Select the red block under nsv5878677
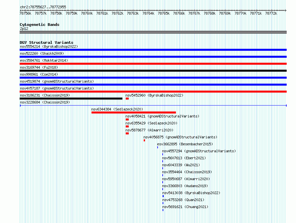The width and height of the screenshot is (296, 223). 127,133
